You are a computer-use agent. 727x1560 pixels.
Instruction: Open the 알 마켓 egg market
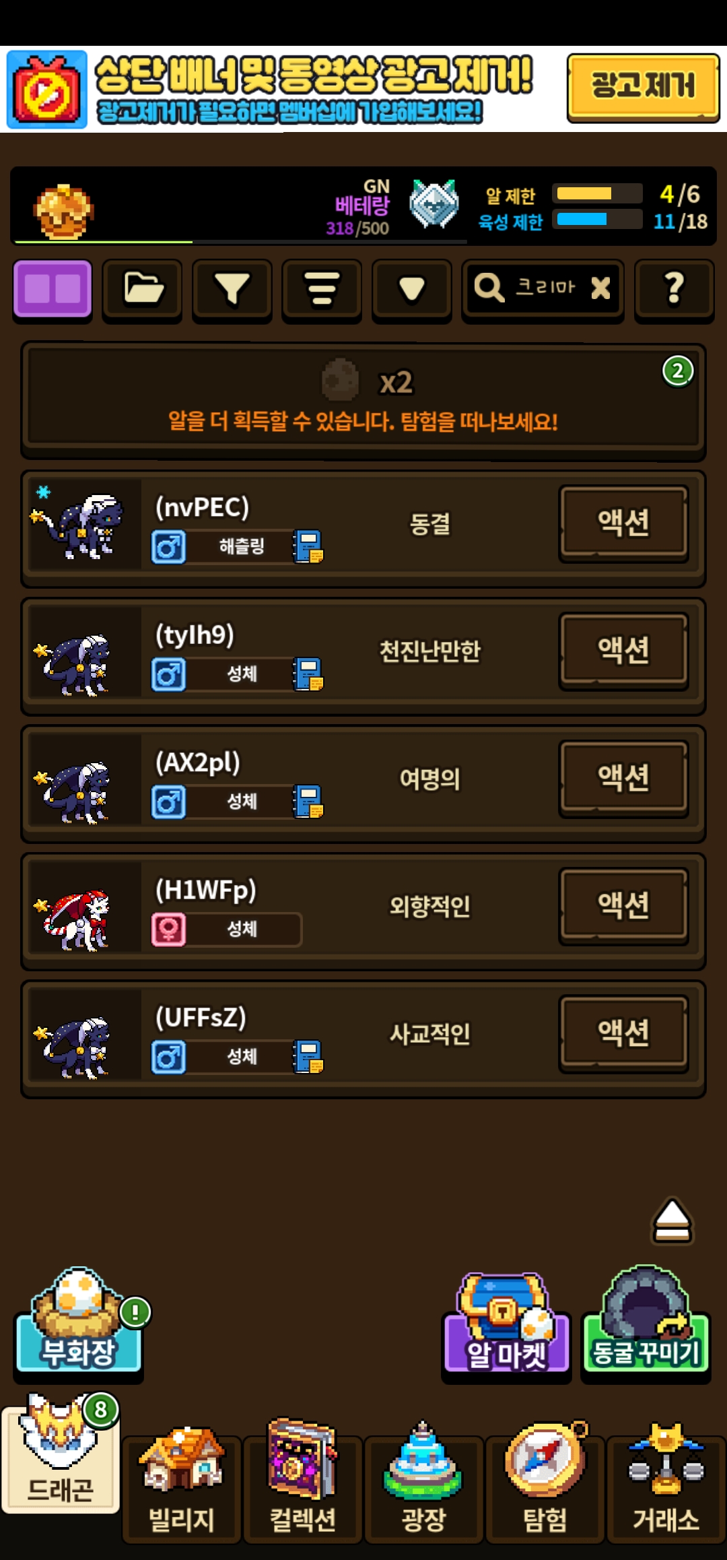506,1324
